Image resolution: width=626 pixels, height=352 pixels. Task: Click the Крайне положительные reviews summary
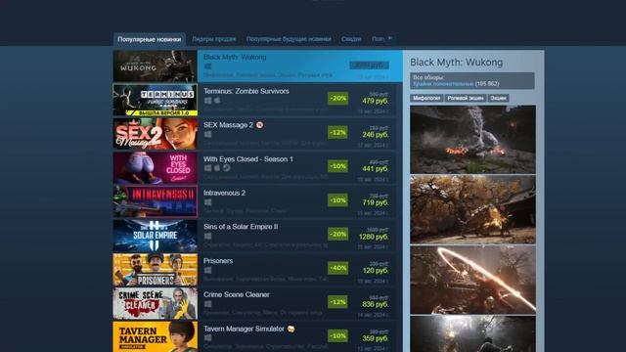pyautogui.click(x=443, y=84)
